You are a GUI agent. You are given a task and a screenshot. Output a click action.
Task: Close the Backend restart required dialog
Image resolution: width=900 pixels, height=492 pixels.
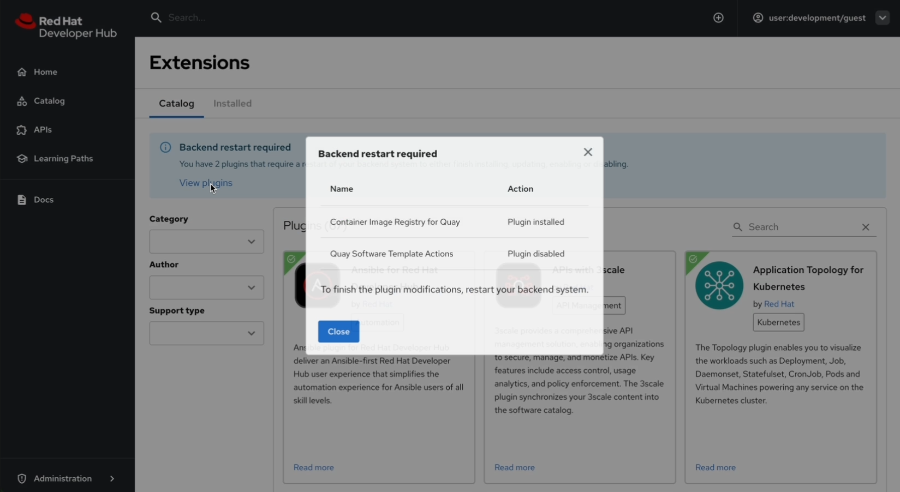click(588, 152)
